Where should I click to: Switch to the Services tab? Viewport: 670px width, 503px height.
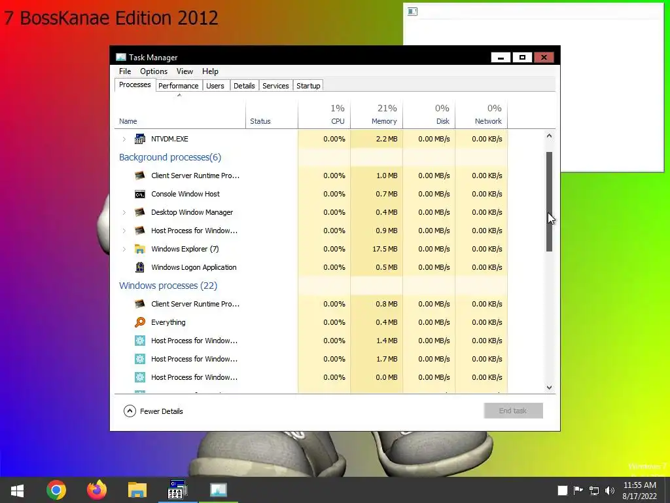(x=275, y=86)
